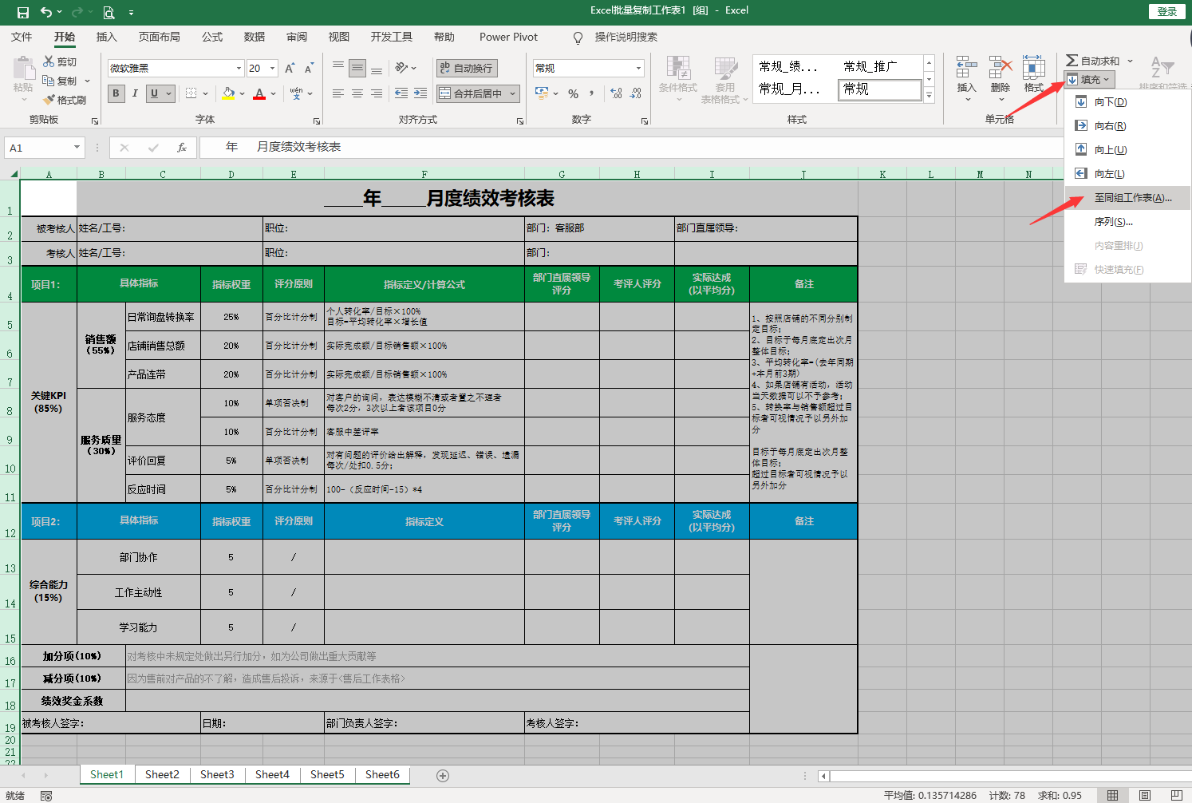Expand the Name Box dropdown arrow
The width and height of the screenshot is (1192, 803).
[x=77, y=148]
